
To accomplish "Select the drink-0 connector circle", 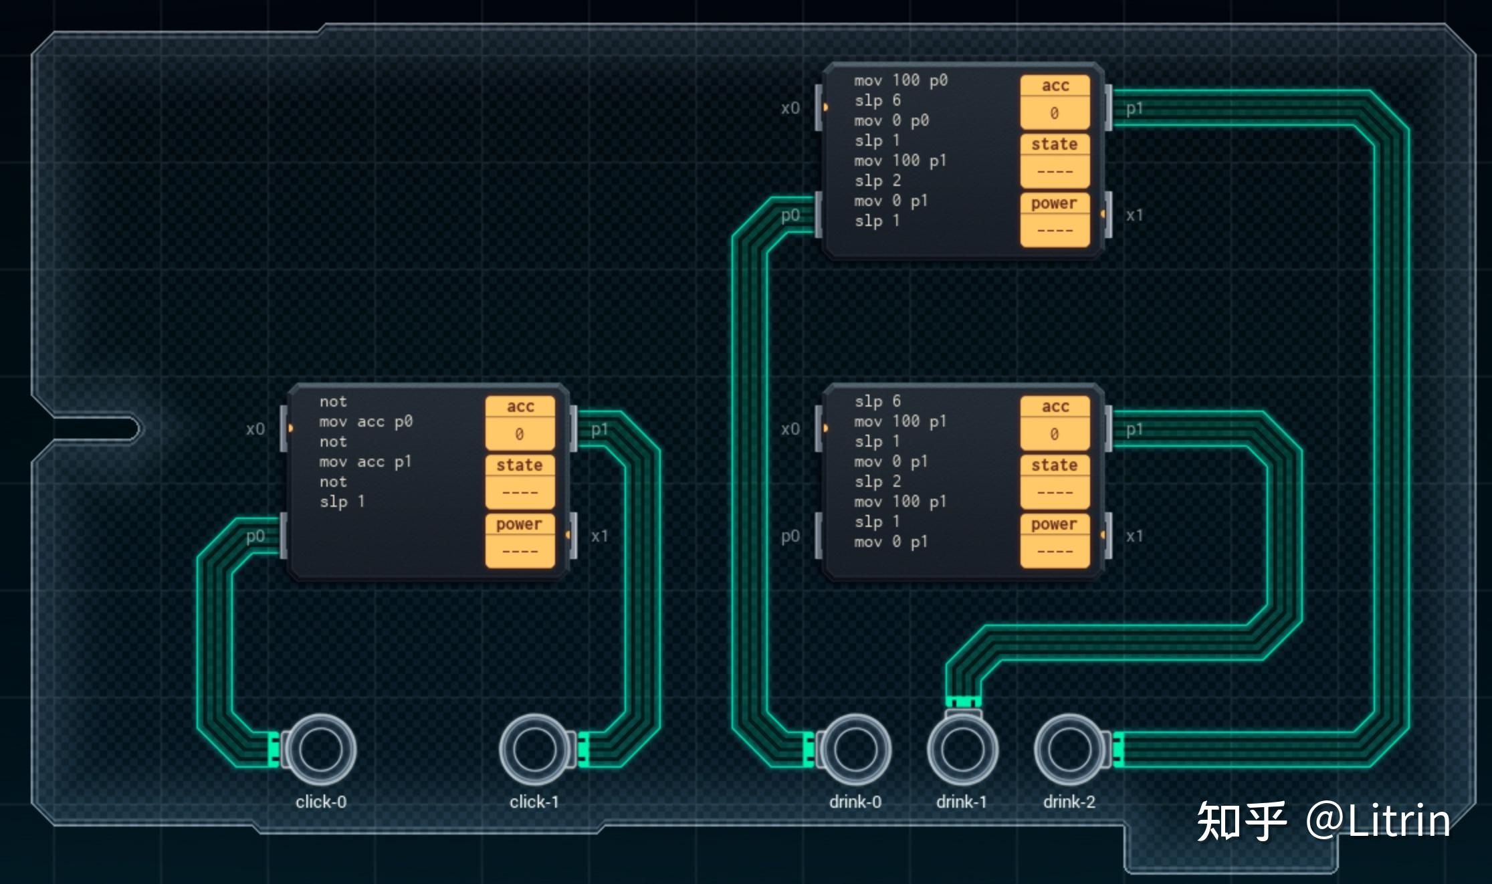I will coord(856,750).
